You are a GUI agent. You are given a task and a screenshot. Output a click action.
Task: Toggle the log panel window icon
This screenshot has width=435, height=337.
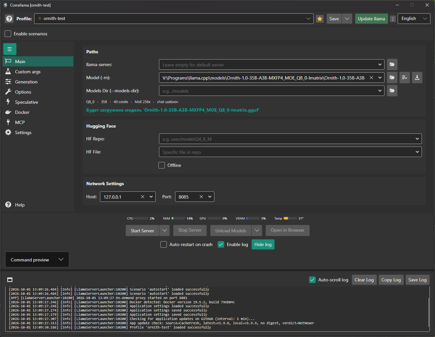click(10, 280)
